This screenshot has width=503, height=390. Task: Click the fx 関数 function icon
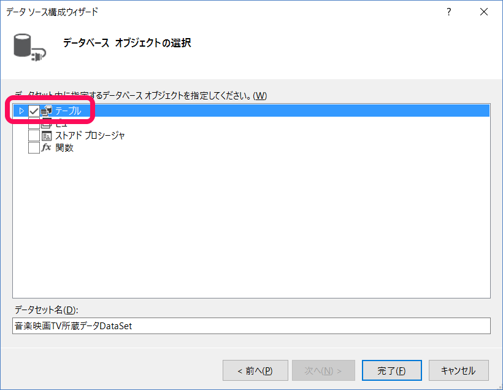pos(47,148)
